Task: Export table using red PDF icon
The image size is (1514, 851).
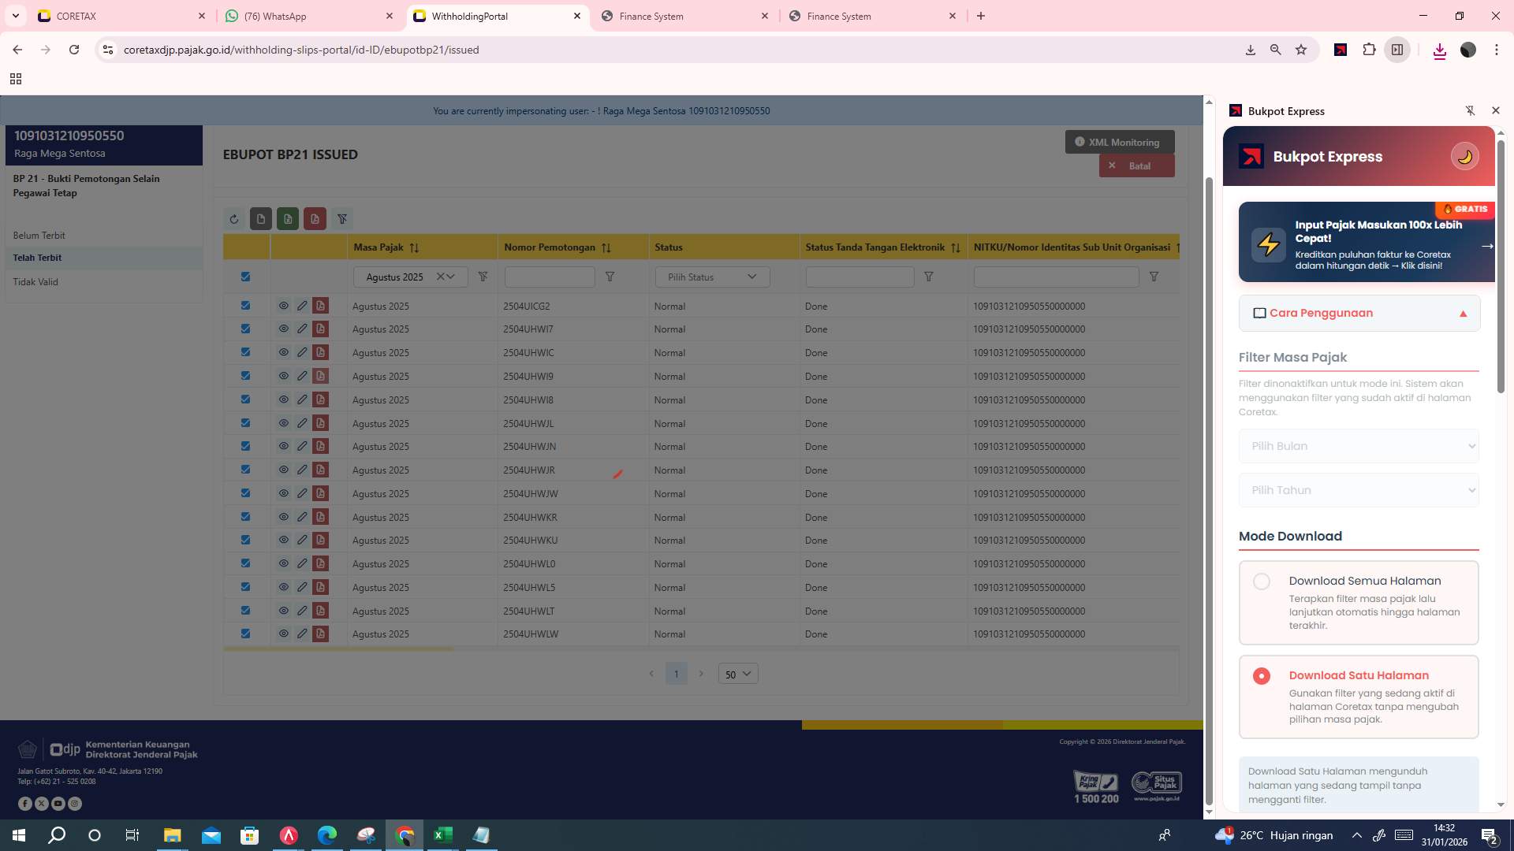Action: [x=315, y=219]
